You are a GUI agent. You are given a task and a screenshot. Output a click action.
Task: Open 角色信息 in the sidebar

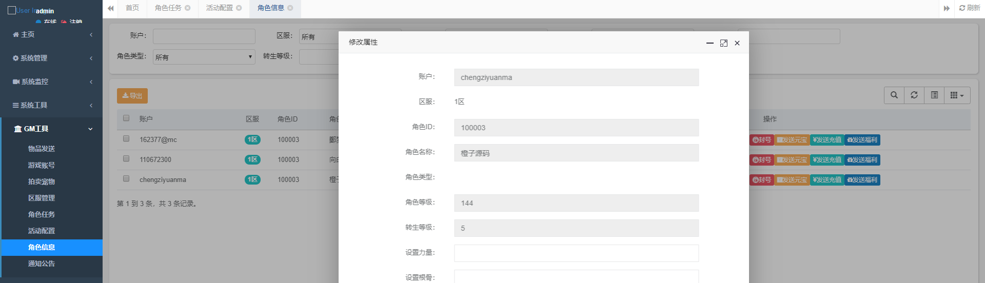[x=52, y=247]
